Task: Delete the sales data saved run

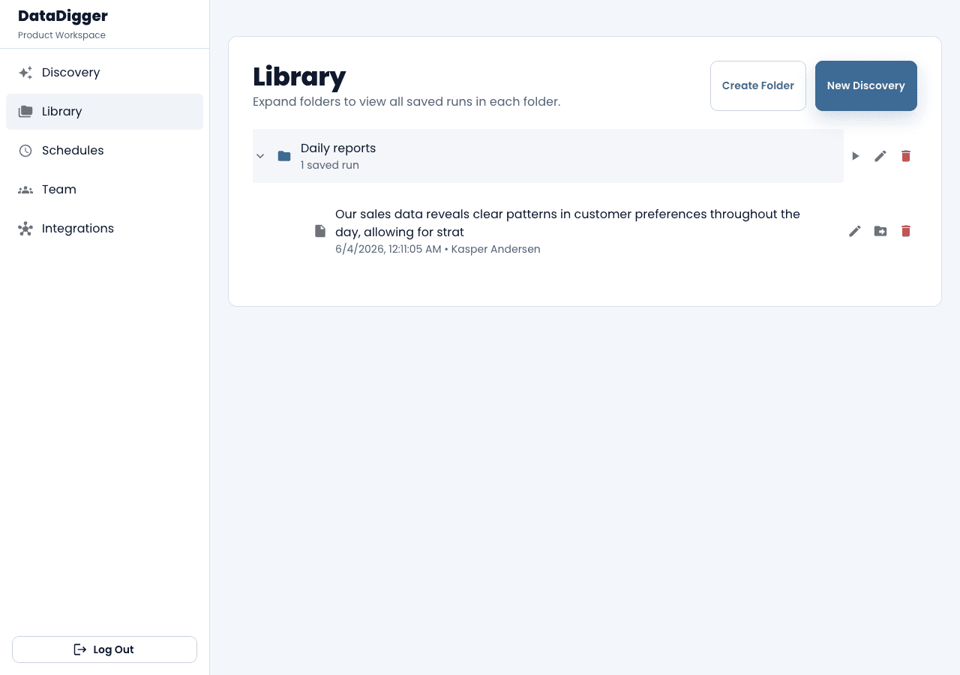Action: [x=906, y=231]
